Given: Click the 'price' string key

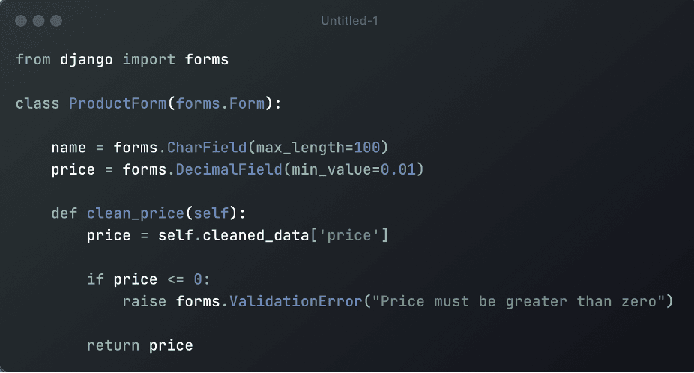Looking at the screenshot, I should tap(349, 235).
